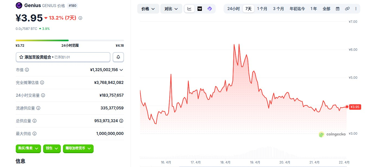Click 21. 4月 date axis label

point(314,162)
